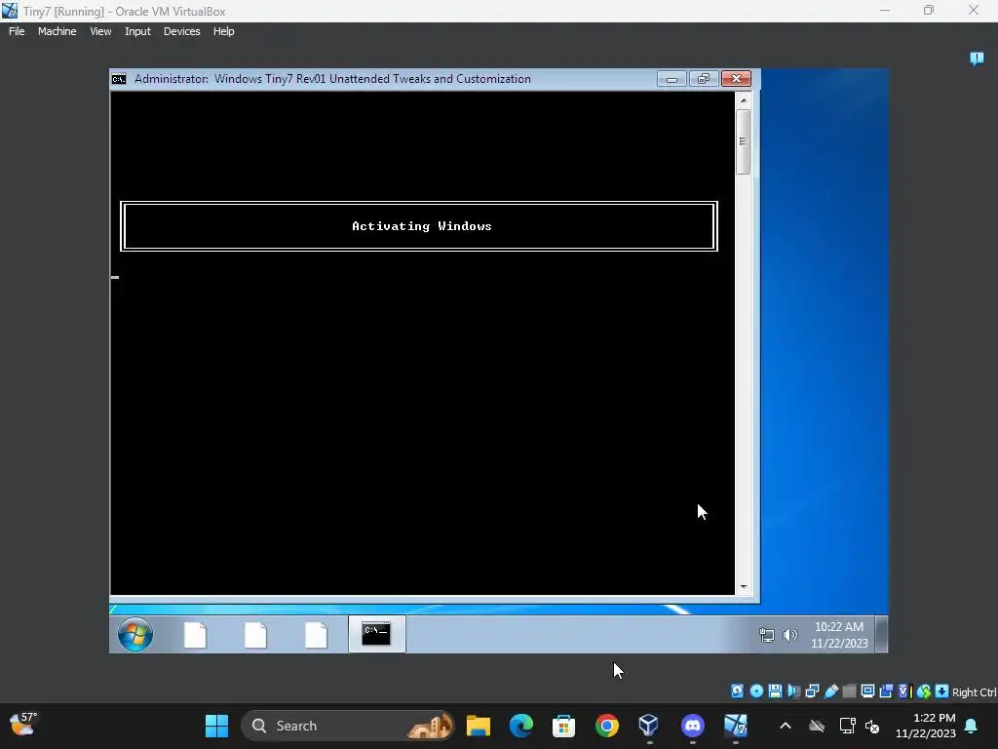Open the audio settings indicator in VirtualBox
998x749 pixels.
click(x=793, y=691)
